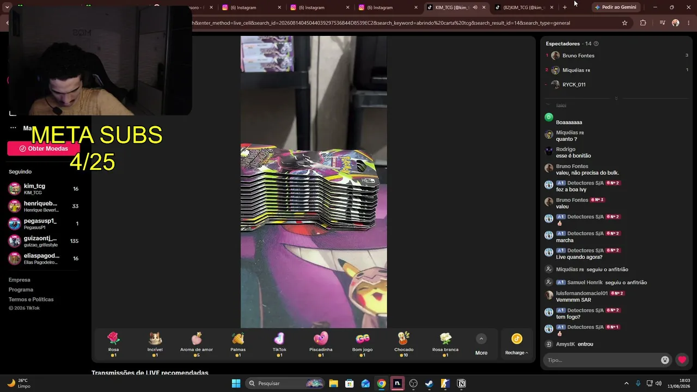697x392 pixels.
Task: Click the "Live quando agora?" chat message
Action: pyautogui.click(x=579, y=257)
